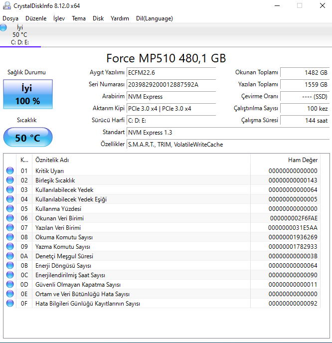Click the Aygıt Yazılımı field ECFM22.6

[x=171, y=73]
